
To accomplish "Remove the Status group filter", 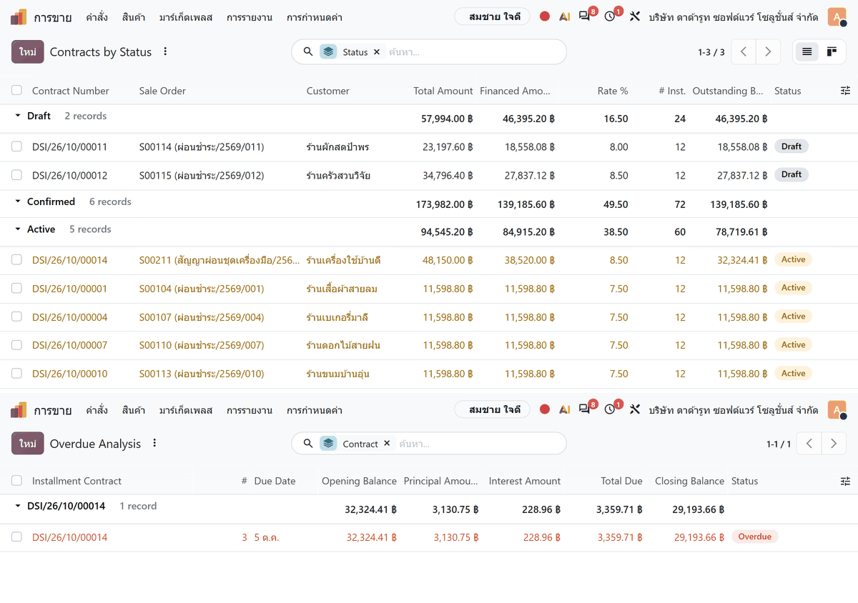I will [x=377, y=52].
